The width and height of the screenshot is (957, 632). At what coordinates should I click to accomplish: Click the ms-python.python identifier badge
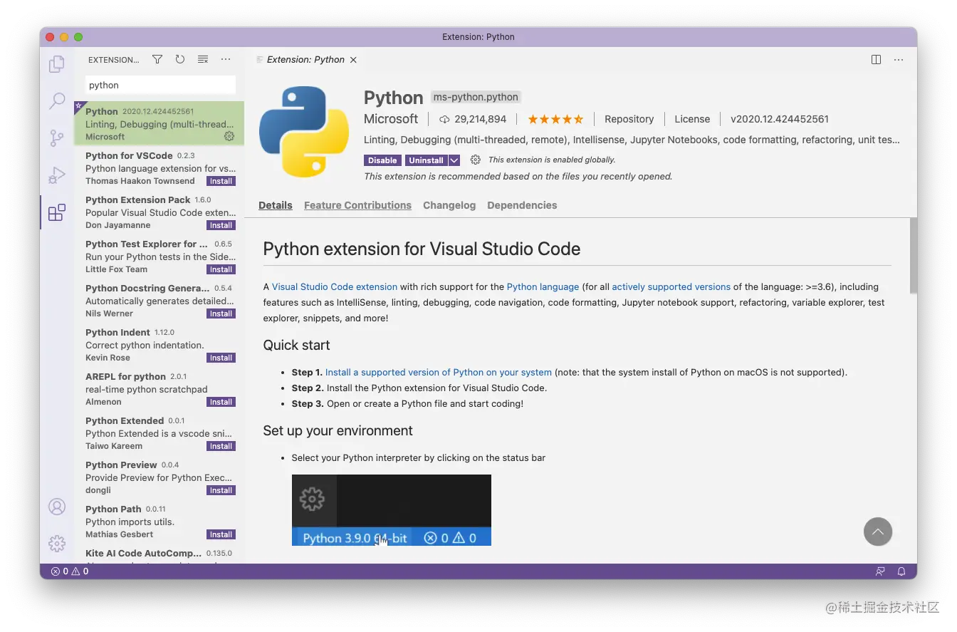point(476,97)
